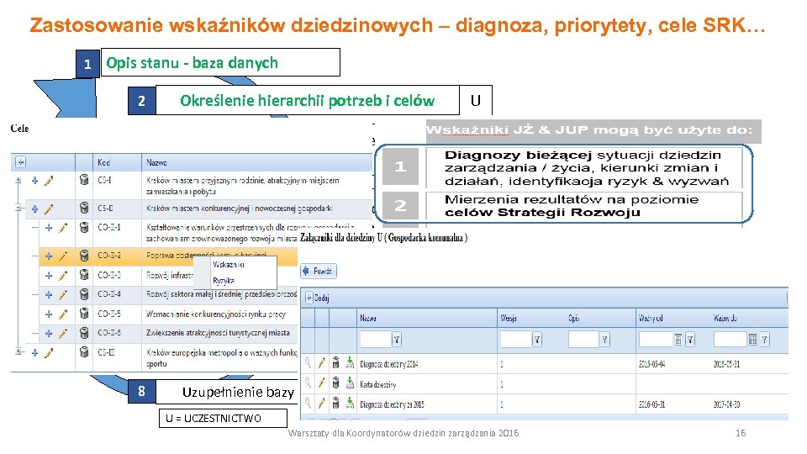This screenshot has width=807, height=454.
Task: Click the trash icon in row CO-II-6
Action: [84, 333]
